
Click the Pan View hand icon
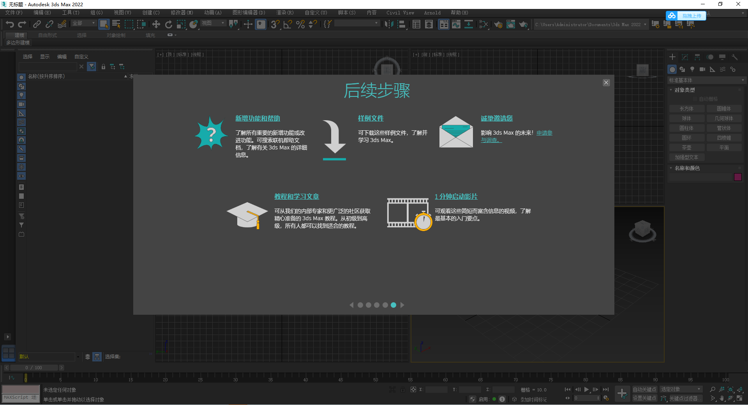[722, 398]
